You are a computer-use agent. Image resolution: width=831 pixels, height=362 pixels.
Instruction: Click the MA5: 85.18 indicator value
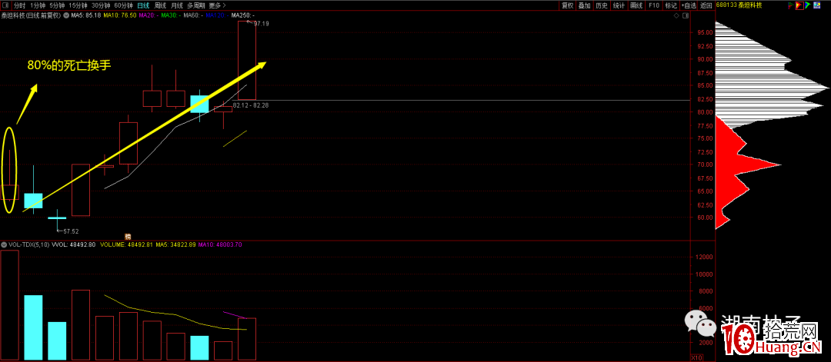pyautogui.click(x=86, y=15)
